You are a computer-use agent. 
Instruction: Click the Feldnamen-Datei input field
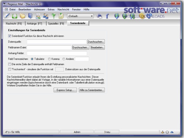click(x=49, y=47)
